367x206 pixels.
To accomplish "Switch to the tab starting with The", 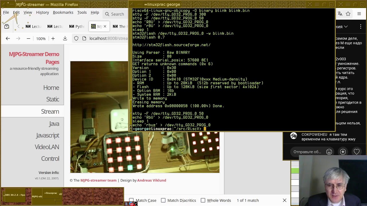I will 119,26.
